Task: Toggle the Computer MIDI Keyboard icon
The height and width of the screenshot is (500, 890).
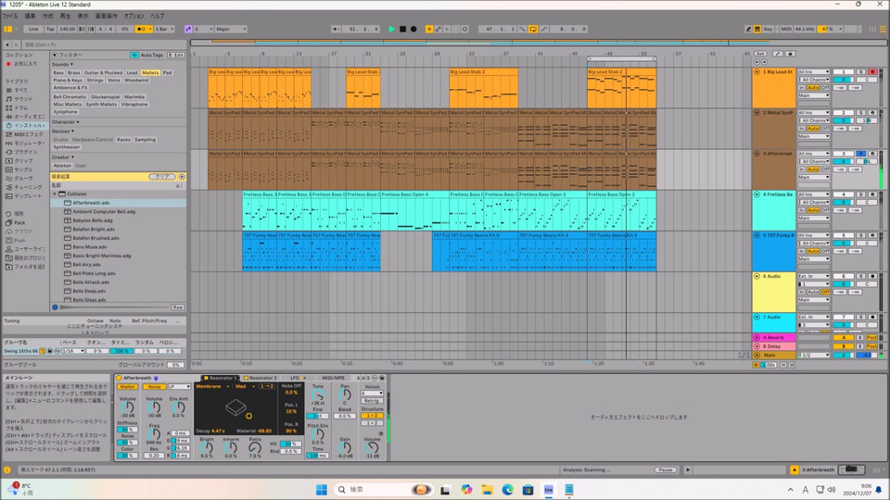Action: click(x=757, y=29)
